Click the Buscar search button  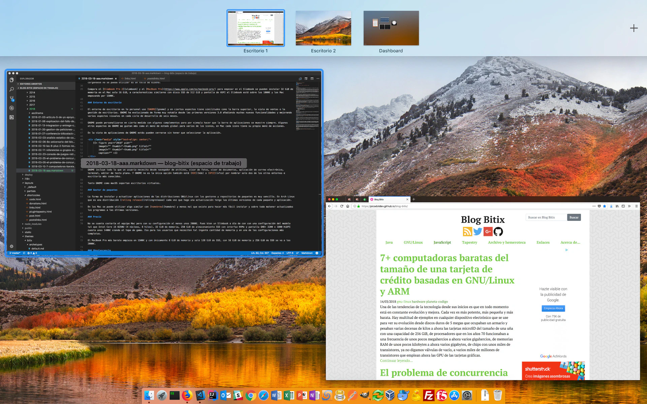tap(574, 217)
